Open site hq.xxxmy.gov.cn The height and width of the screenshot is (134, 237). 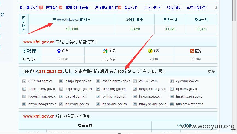pos(77,104)
